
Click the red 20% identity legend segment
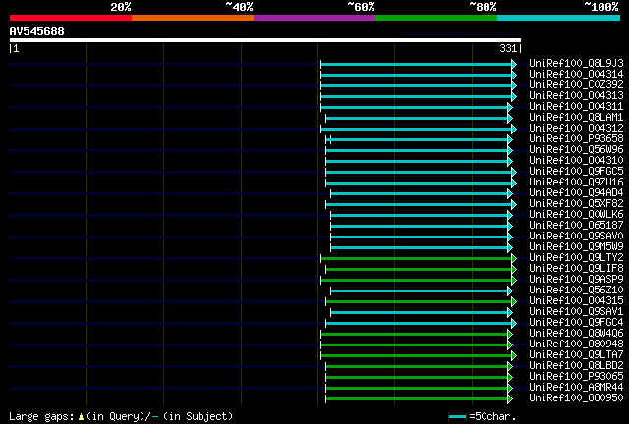(x=71, y=18)
